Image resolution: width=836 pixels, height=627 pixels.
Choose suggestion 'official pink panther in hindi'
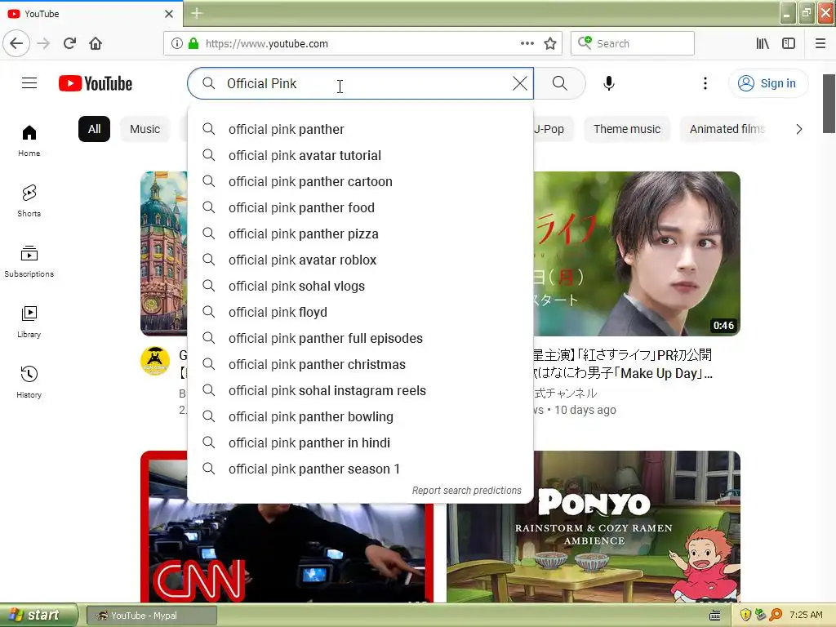[360, 442]
